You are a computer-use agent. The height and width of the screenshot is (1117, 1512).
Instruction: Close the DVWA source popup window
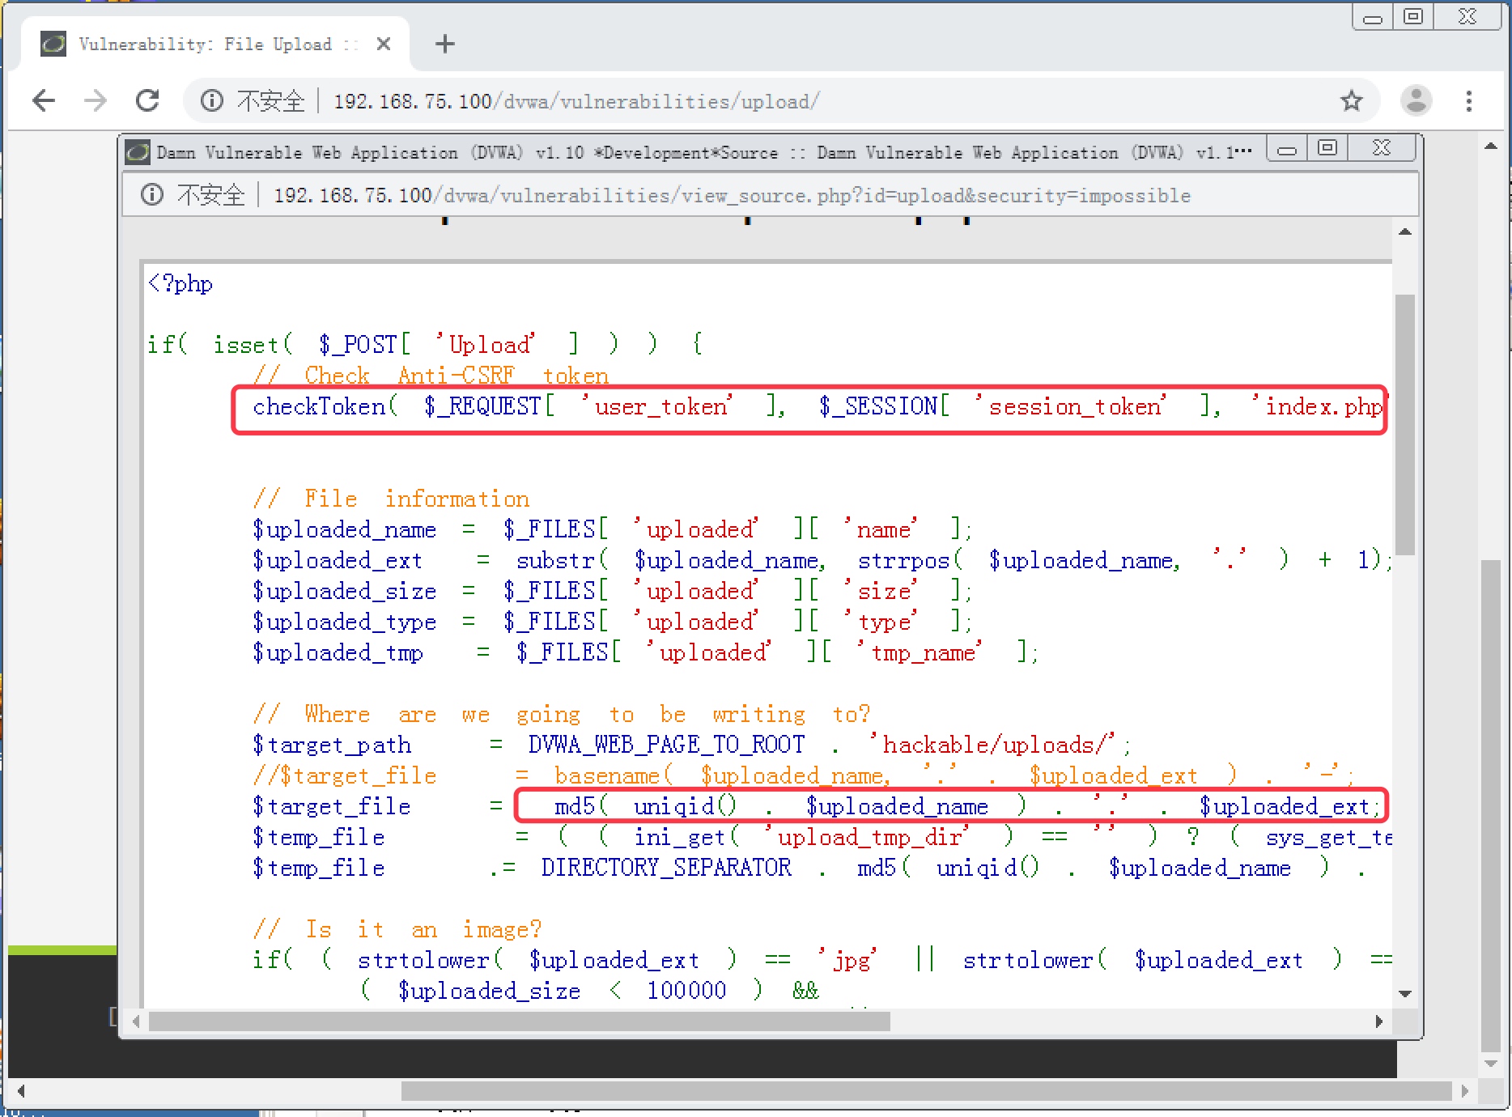[x=1382, y=148]
